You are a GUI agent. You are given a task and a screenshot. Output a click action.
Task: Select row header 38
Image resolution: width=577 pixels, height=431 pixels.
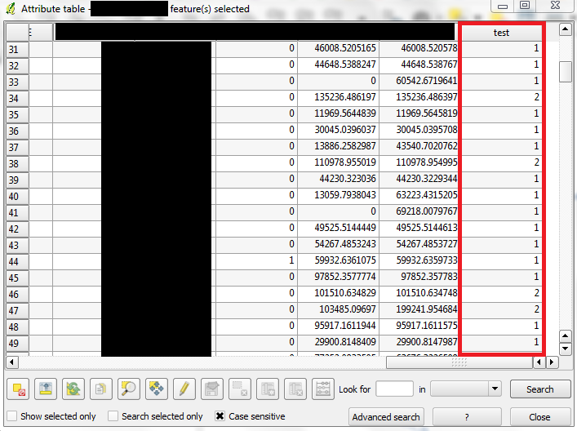17,163
